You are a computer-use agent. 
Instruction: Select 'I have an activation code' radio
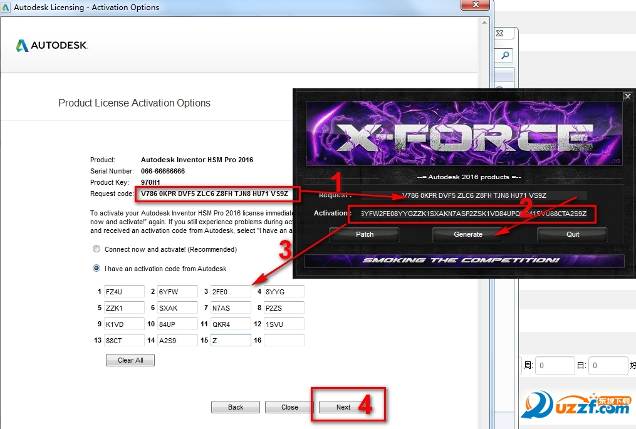(96, 268)
